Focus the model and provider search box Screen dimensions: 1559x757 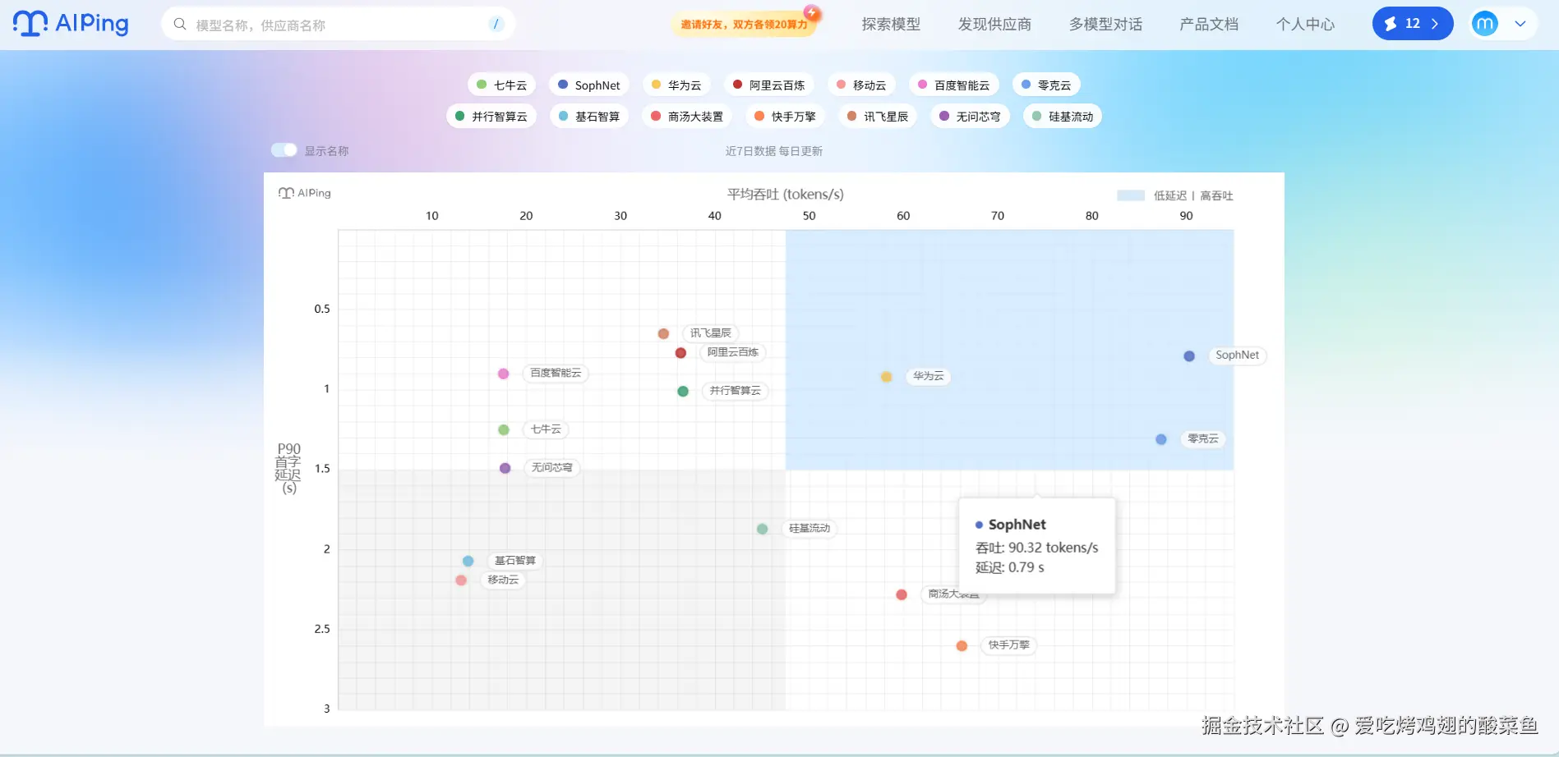point(338,25)
